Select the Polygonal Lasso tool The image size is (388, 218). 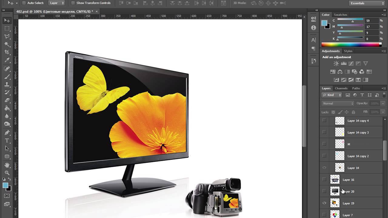[x=7, y=36]
